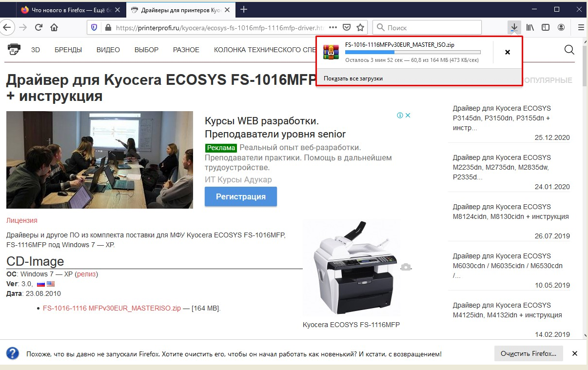Close the ad with its X icon

pos(408,116)
